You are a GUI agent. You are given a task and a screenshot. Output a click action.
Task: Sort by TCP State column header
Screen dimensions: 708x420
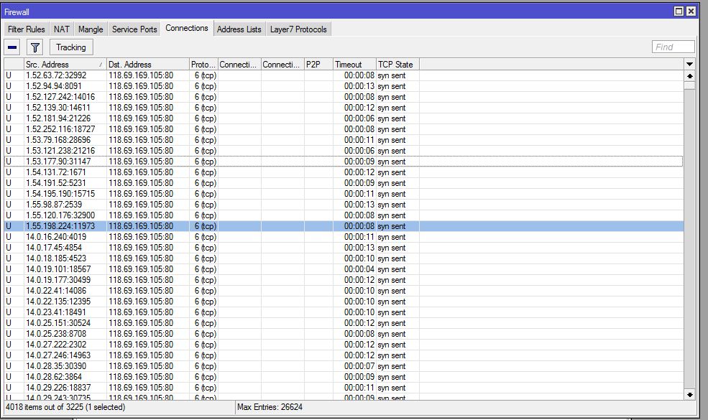(397, 65)
